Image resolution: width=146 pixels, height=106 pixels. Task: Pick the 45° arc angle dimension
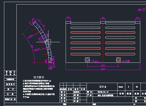pos(32,46)
